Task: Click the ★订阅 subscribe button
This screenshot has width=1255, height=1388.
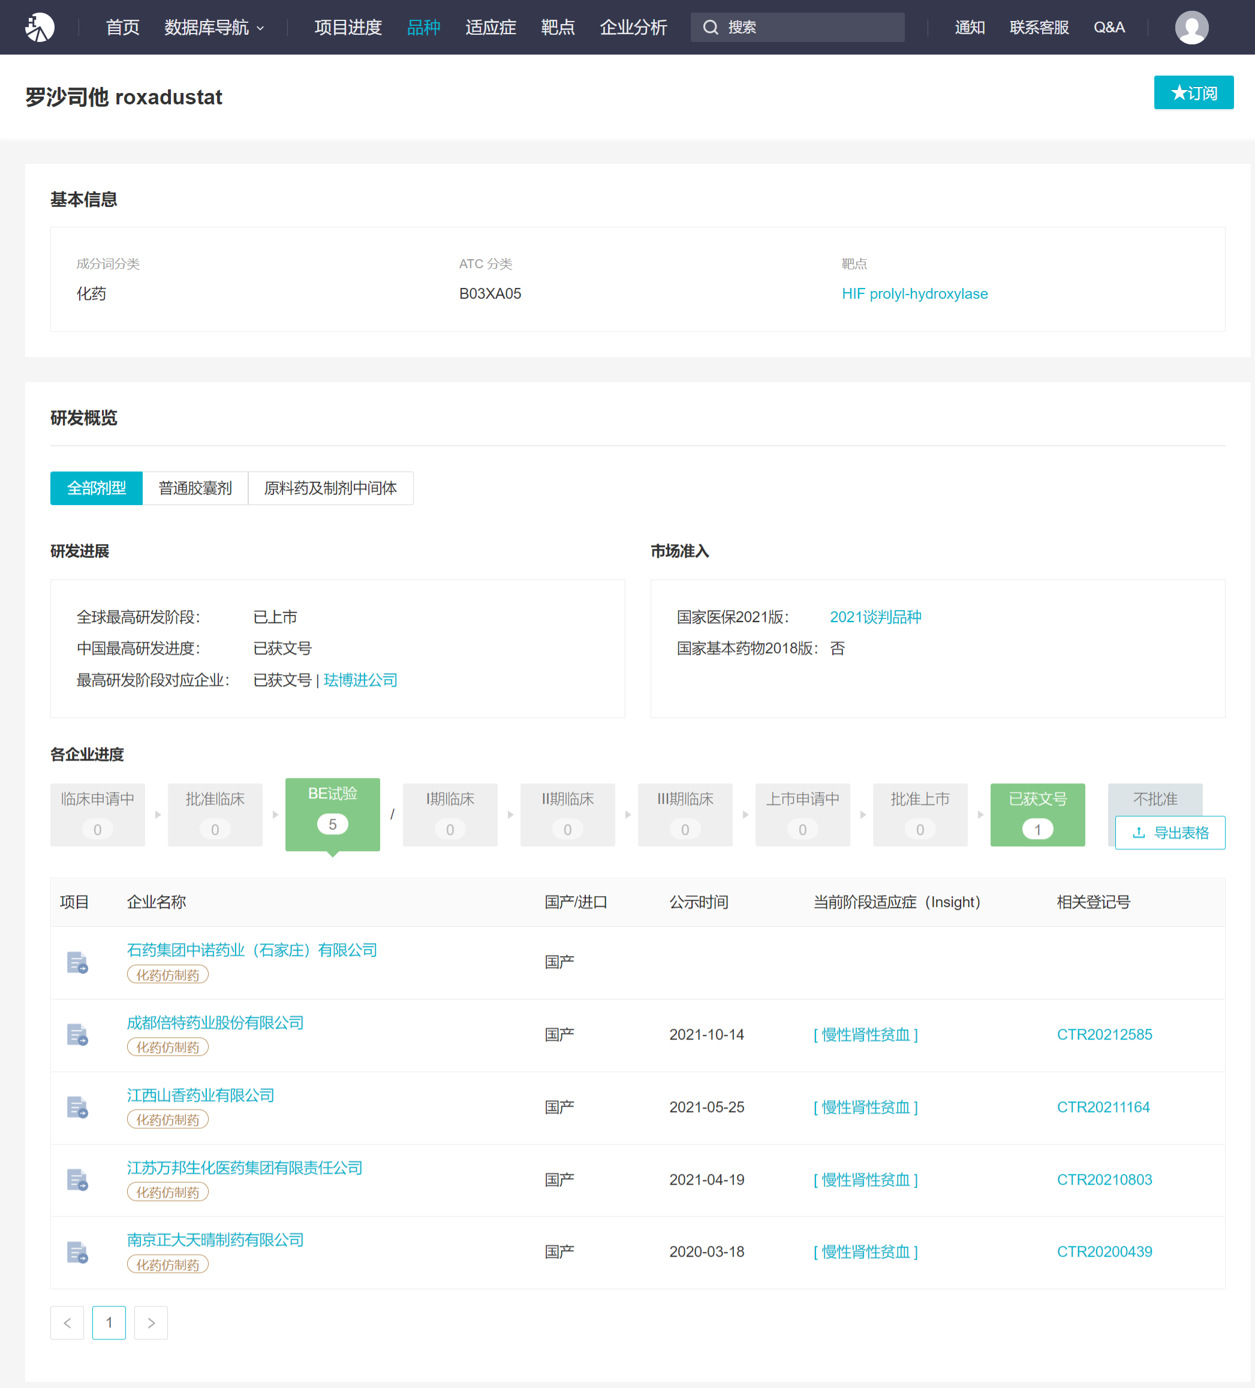Action: coord(1193,92)
